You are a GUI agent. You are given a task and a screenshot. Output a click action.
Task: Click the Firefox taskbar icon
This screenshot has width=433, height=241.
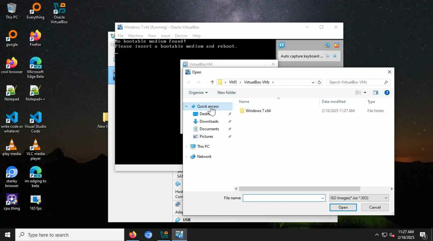pos(133,235)
